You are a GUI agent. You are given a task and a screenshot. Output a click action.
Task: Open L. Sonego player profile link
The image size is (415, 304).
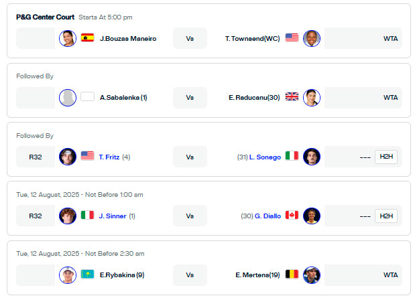[265, 157]
